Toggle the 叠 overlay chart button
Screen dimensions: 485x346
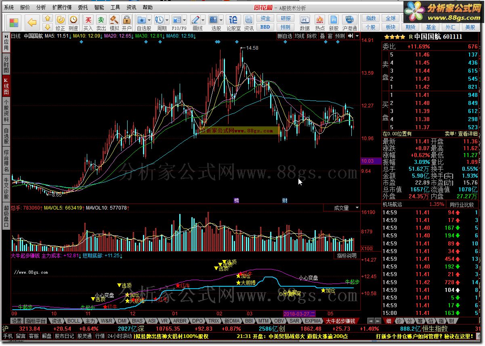pos(322,36)
